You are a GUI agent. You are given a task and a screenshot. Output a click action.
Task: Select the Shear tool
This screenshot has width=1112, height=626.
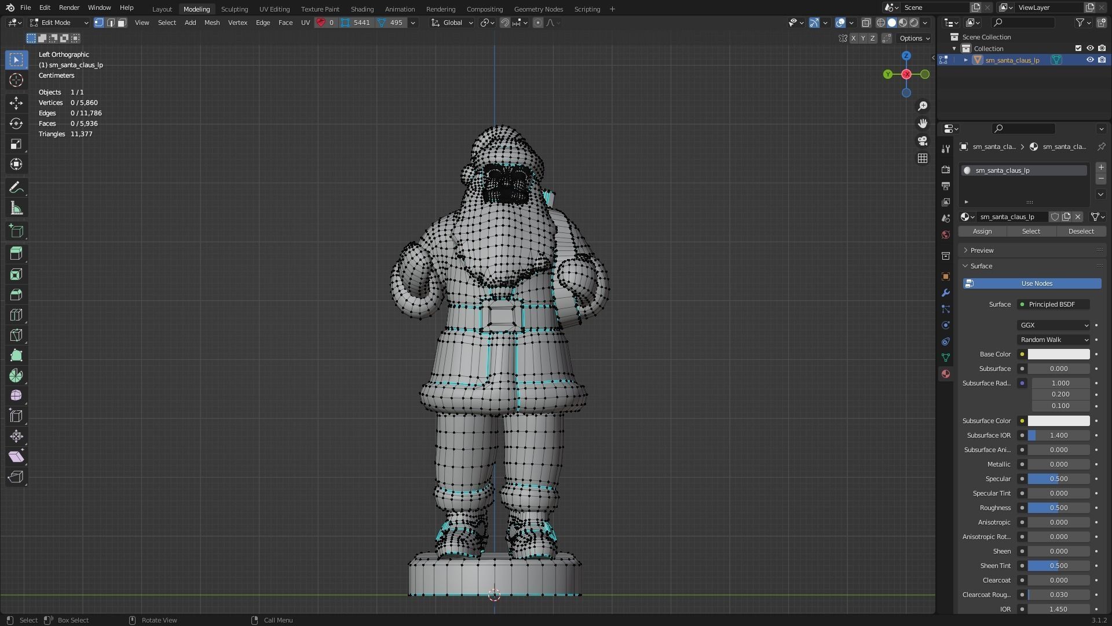[16, 457]
